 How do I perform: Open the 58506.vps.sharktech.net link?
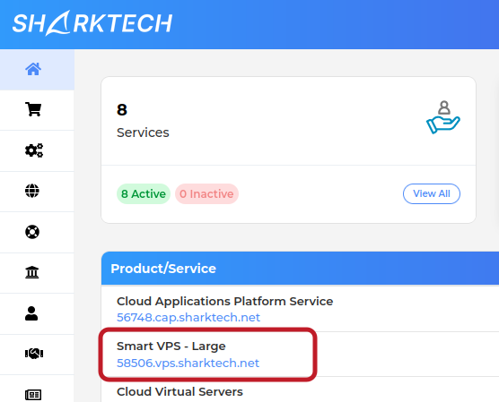(188, 363)
